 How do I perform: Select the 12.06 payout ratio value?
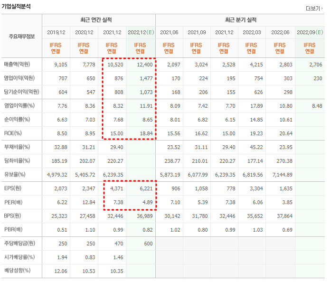point(61,271)
